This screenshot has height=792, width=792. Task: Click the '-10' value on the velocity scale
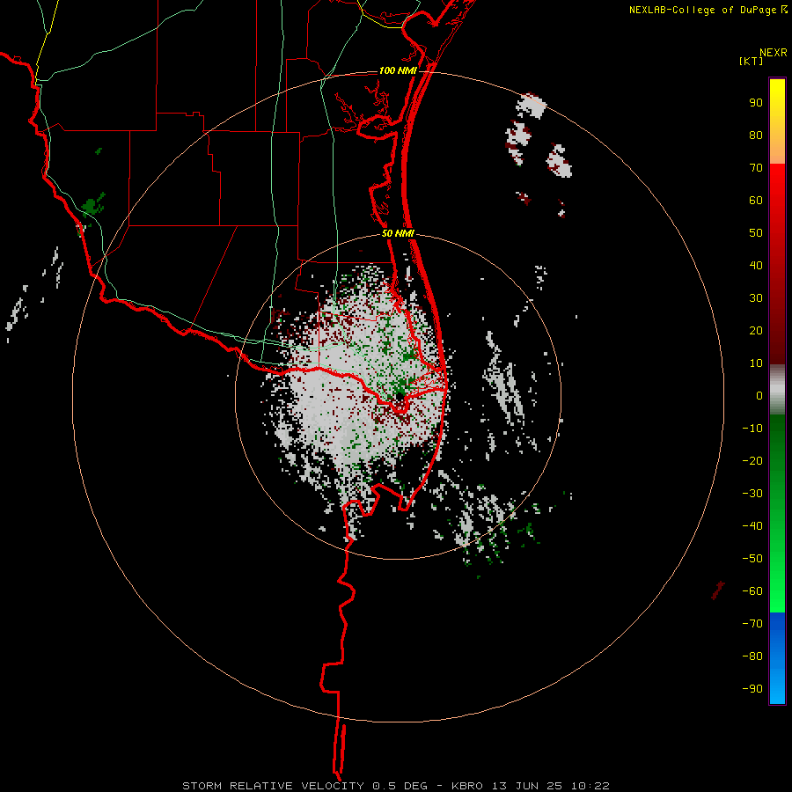click(752, 429)
